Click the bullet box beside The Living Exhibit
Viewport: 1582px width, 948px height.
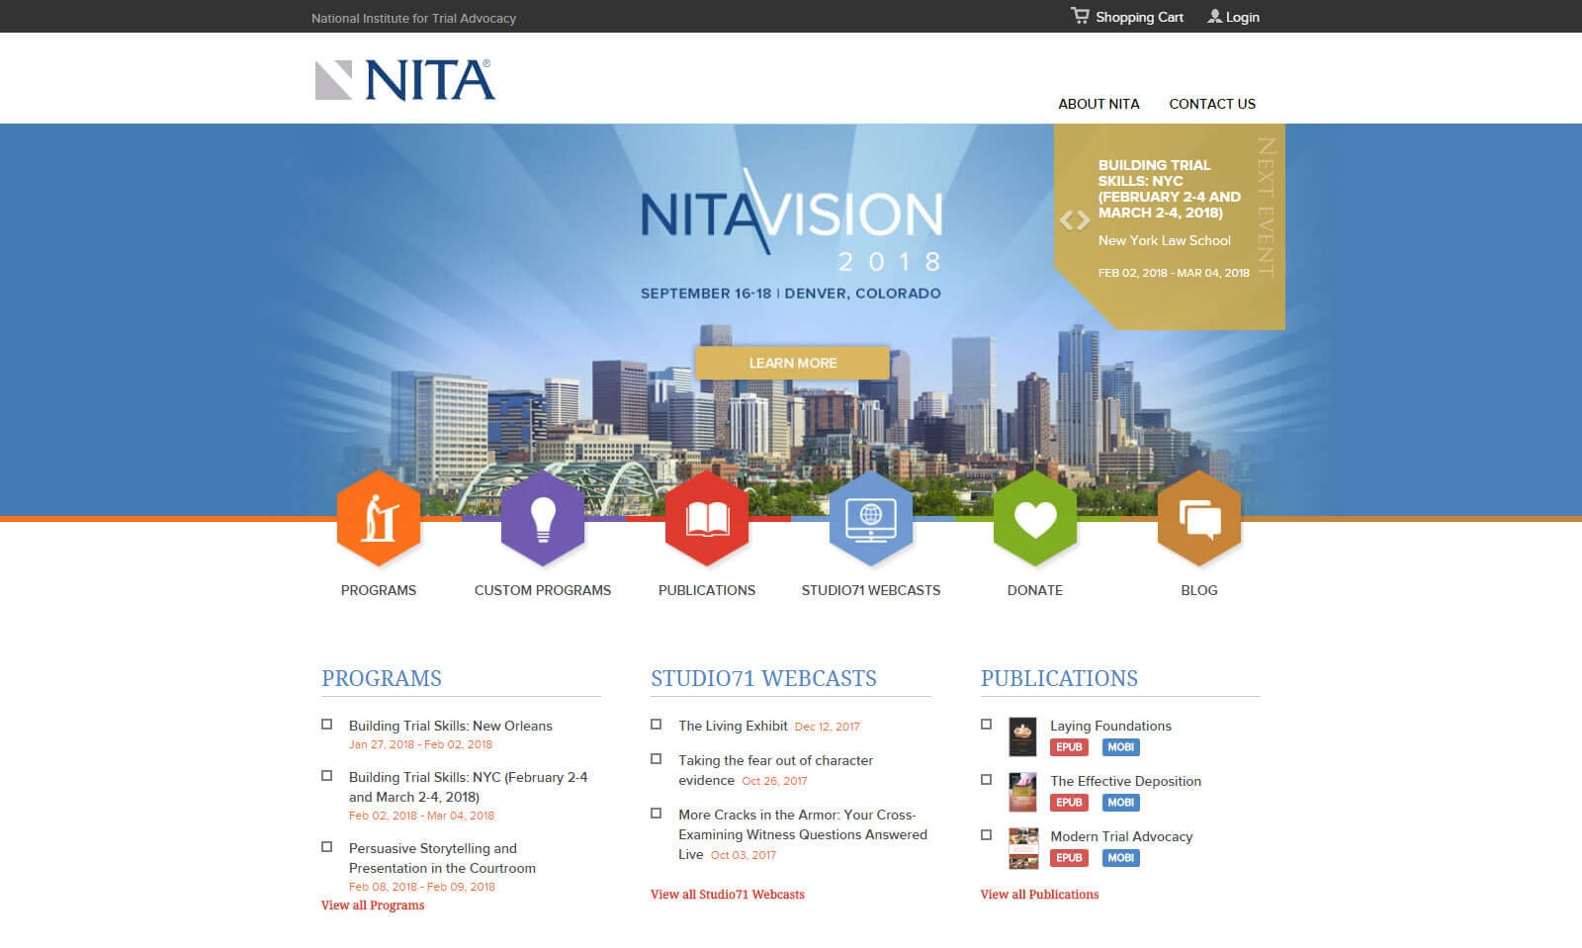pos(657,725)
